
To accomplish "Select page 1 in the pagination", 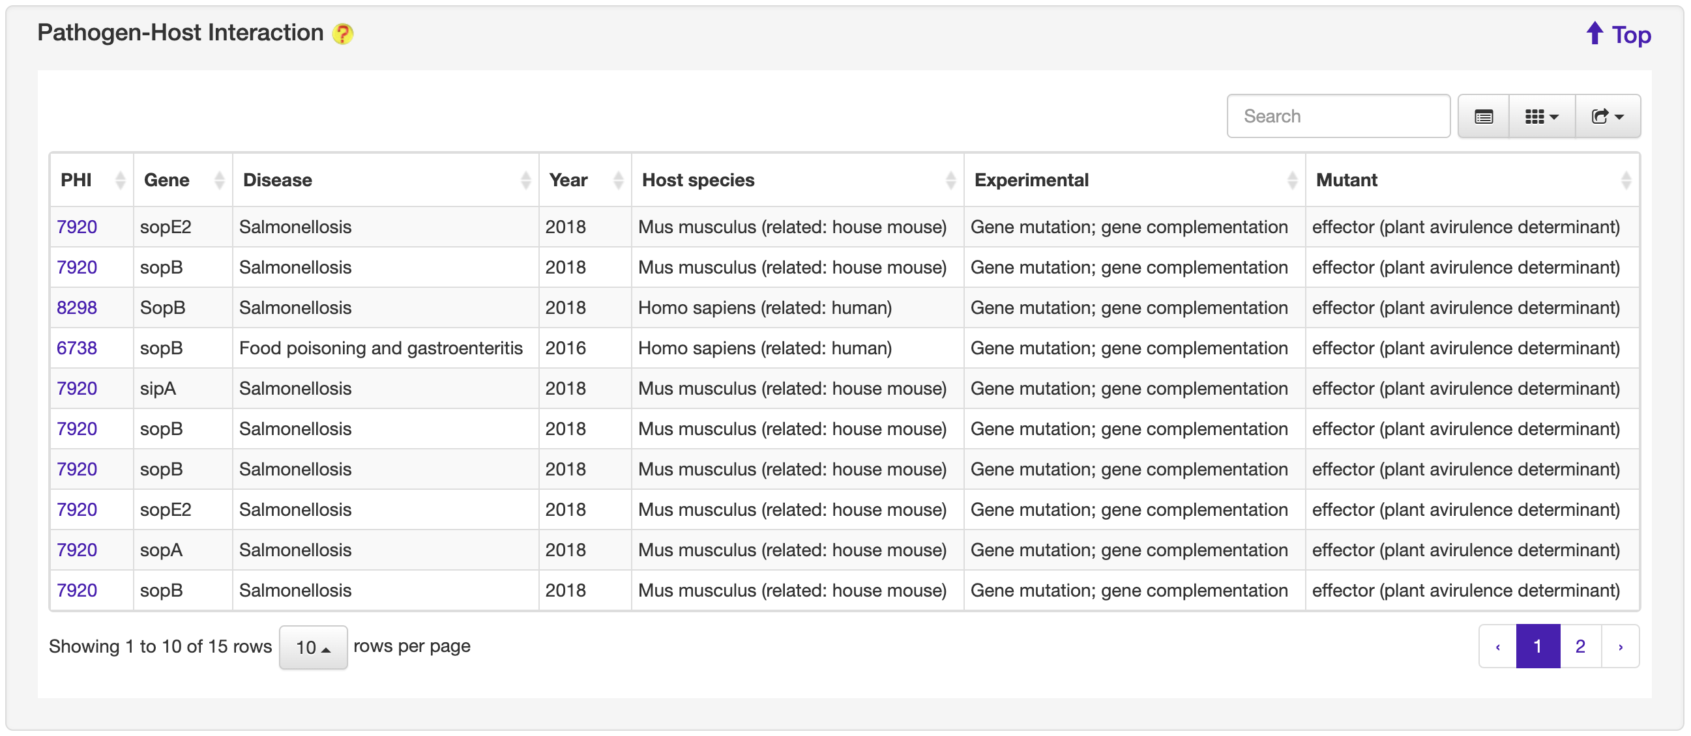I will (1537, 647).
